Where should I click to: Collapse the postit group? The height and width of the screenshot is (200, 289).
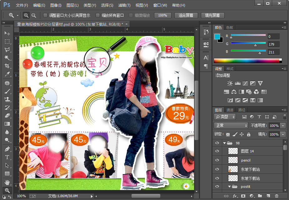229,187
